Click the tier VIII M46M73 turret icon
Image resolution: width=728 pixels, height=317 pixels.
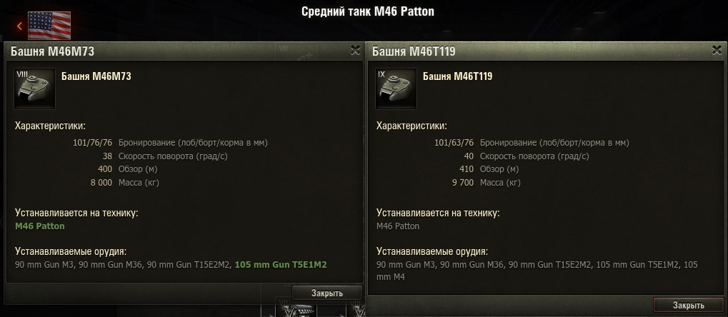(35, 89)
